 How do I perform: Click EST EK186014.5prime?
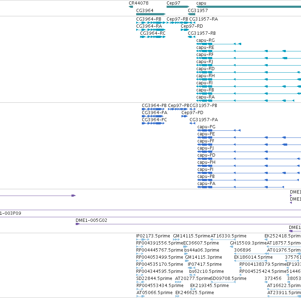pos(253,258)
